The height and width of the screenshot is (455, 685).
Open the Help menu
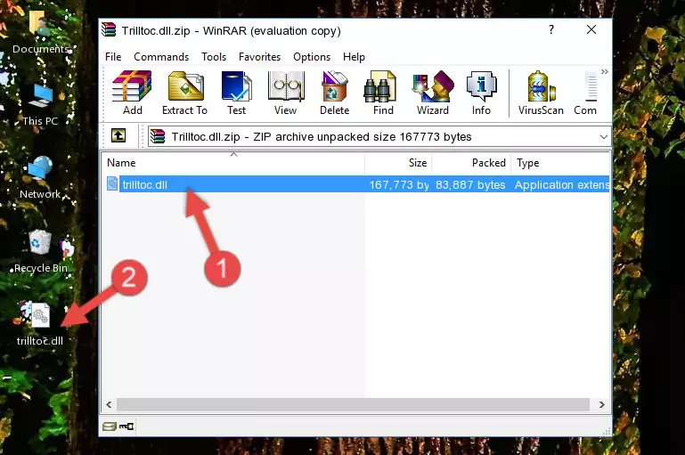(354, 57)
